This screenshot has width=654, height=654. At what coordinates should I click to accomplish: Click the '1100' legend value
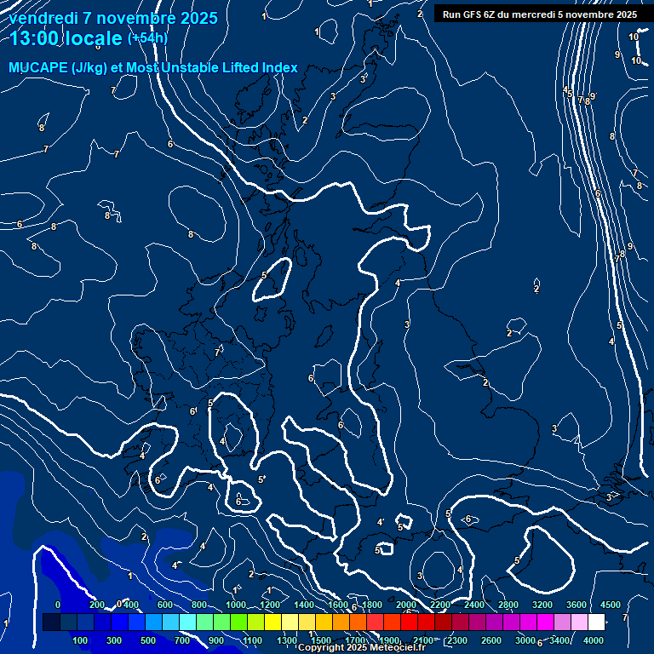252,640
